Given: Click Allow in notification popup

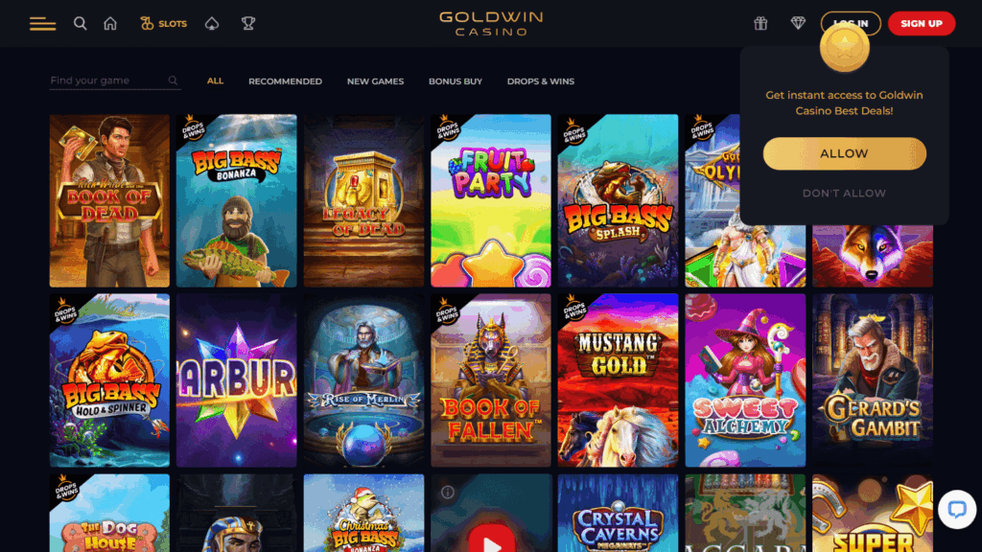Looking at the screenshot, I should (844, 153).
